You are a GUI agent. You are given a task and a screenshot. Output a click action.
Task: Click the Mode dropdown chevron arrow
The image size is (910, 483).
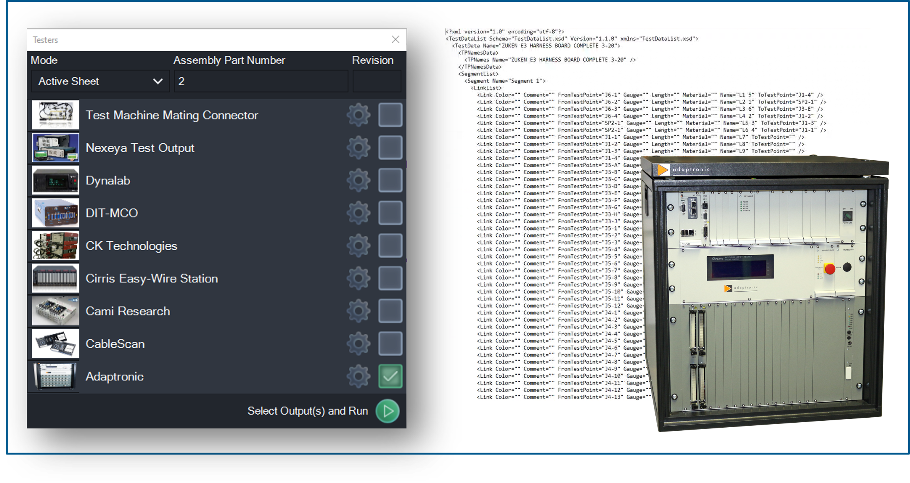[x=157, y=81]
